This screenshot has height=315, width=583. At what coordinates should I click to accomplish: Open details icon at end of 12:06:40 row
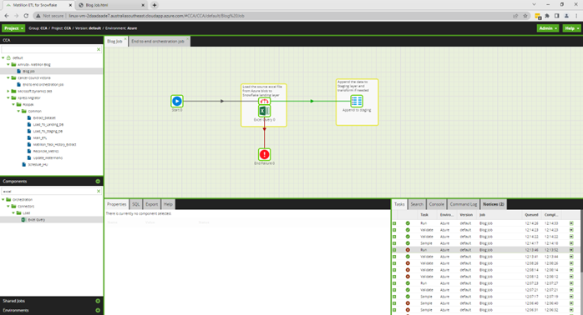[x=571, y=303]
